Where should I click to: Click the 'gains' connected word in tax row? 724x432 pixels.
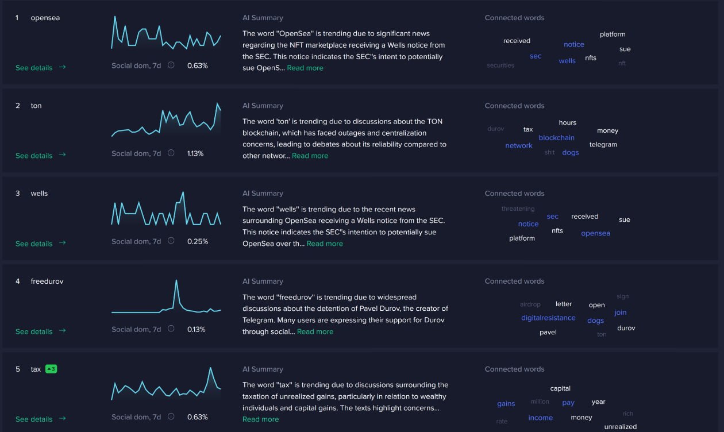(506, 404)
